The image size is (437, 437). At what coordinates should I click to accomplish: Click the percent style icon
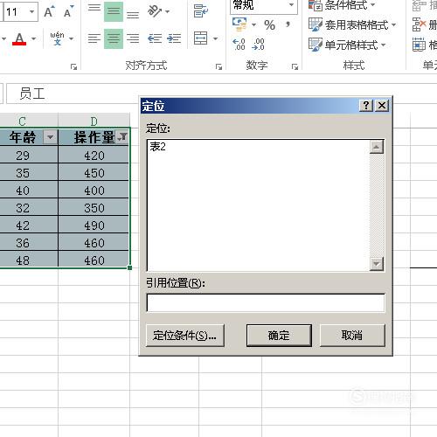(x=269, y=25)
